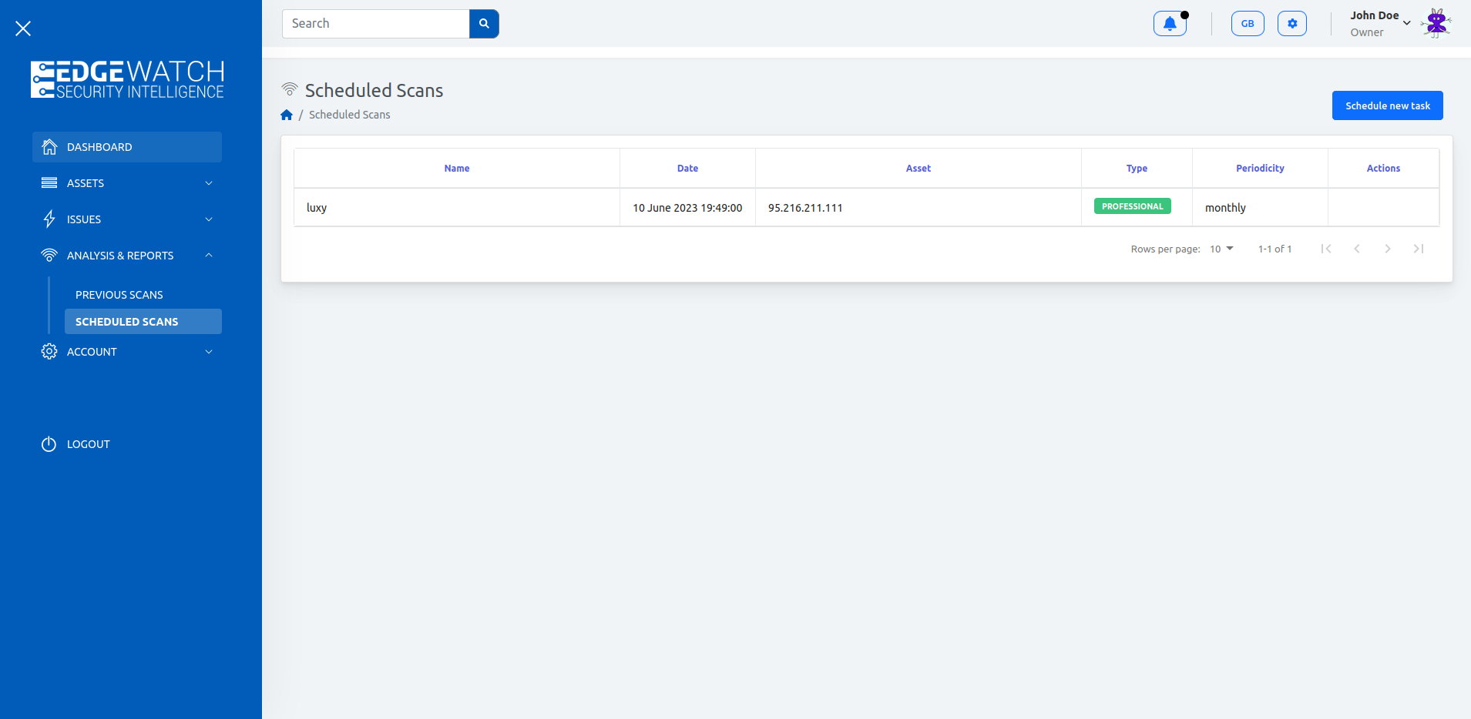Click the Scheduled Scans page heading

(x=374, y=90)
